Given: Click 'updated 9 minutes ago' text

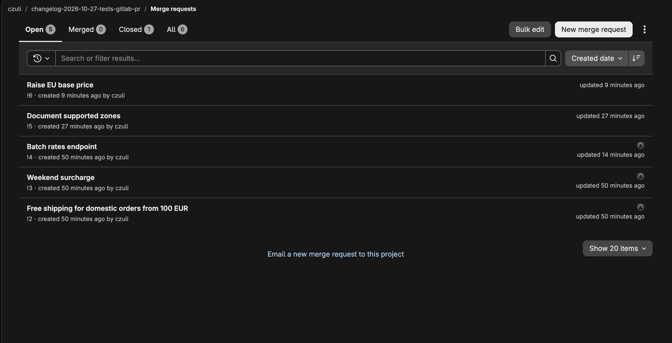Looking at the screenshot, I should [612, 85].
